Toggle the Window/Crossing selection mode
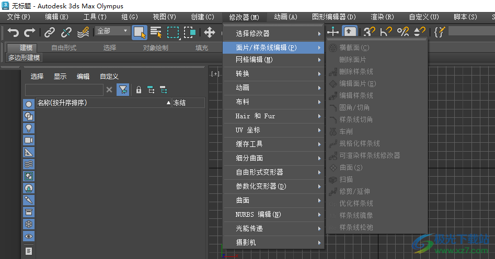The height and width of the screenshot is (259, 495). (189, 32)
